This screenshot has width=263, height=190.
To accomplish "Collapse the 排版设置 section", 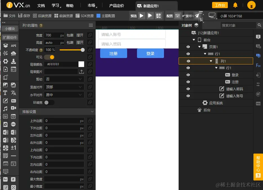I will [92, 112].
